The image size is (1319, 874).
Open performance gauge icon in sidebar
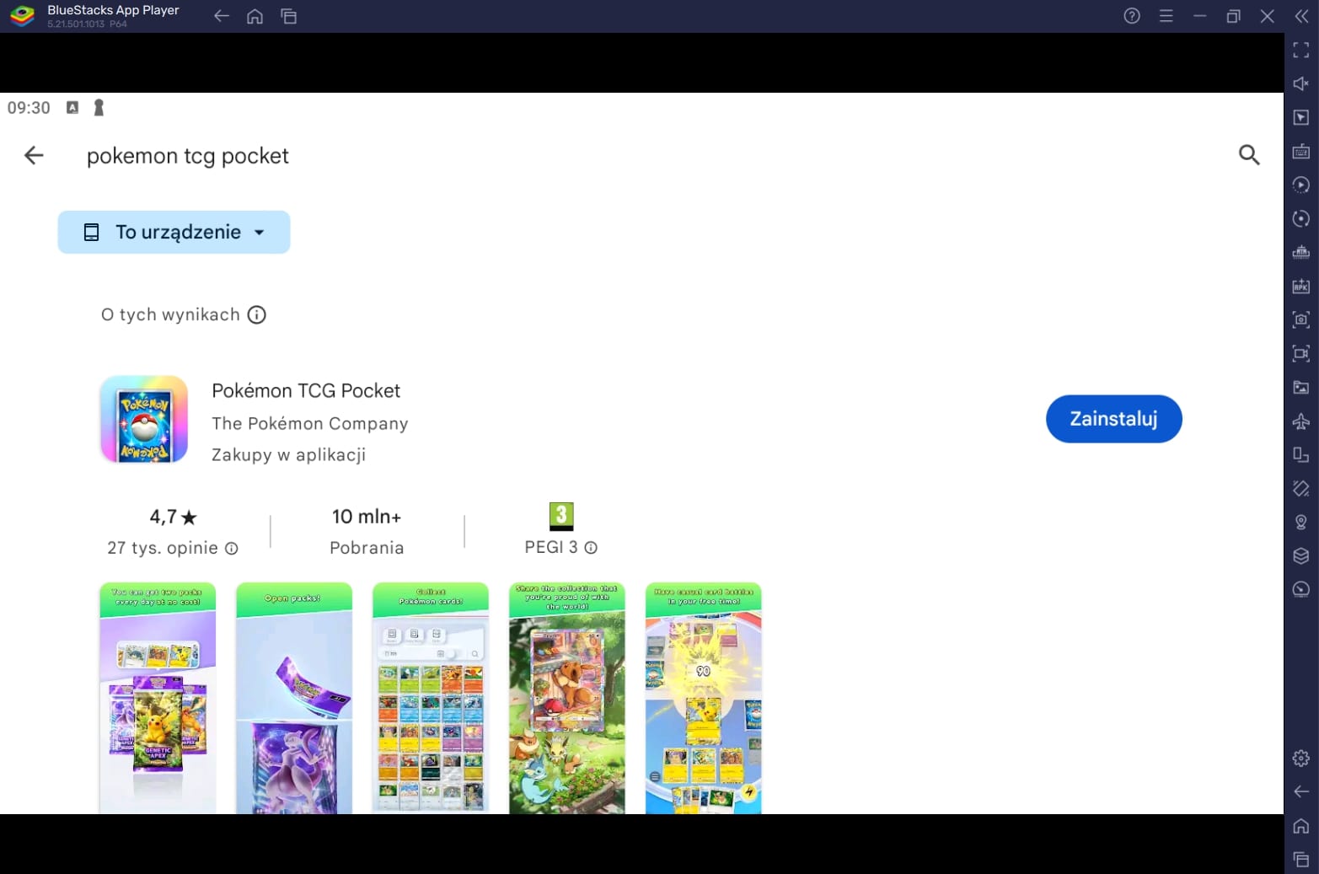pos(1301,590)
